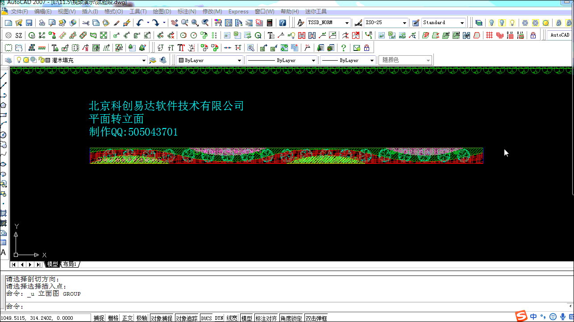Open the 绘图(D) menu
574x322 pixels.
(x=162, y=11)
